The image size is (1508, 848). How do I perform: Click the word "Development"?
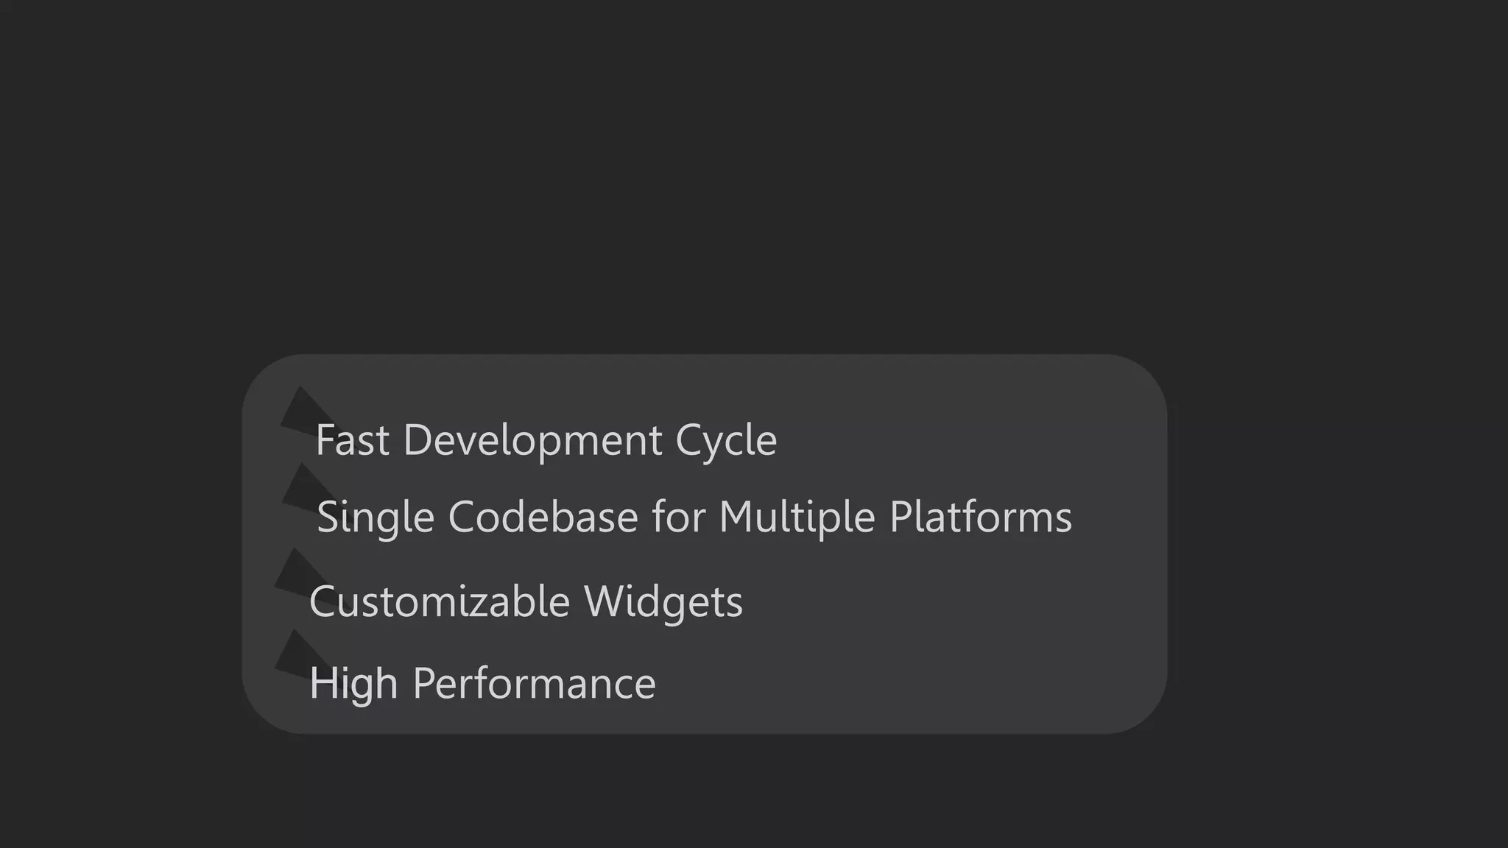pos(532,440)
